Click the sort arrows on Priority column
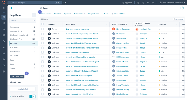 177,24
